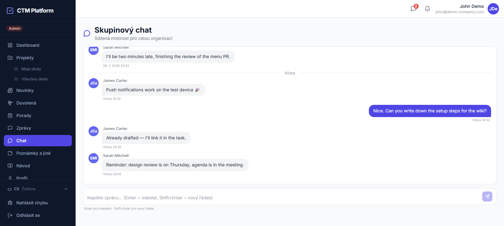This screenshot has height=226, width=504.
Task: Click the CTM Platform logo icon
Action: 10,11
